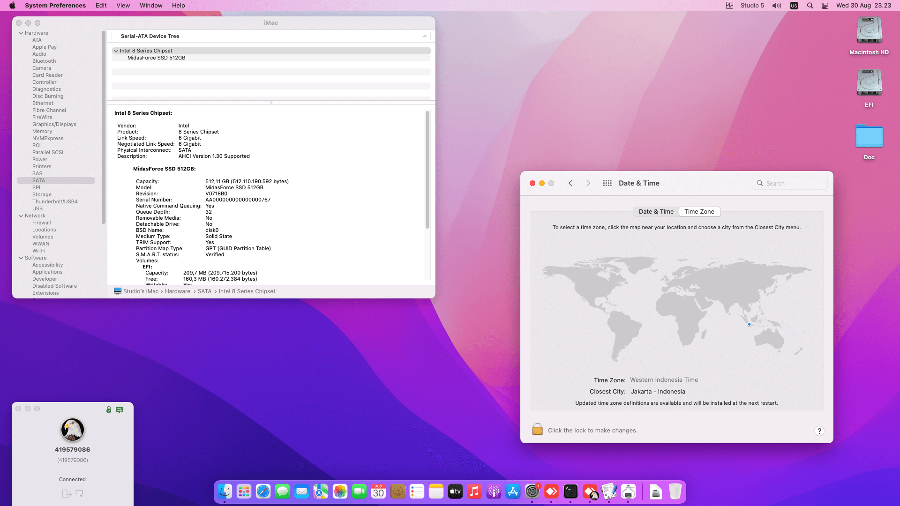Click the eagle avatar in AnyDesk window
This screenshot has height=506, width=900.
click(72, 430)
